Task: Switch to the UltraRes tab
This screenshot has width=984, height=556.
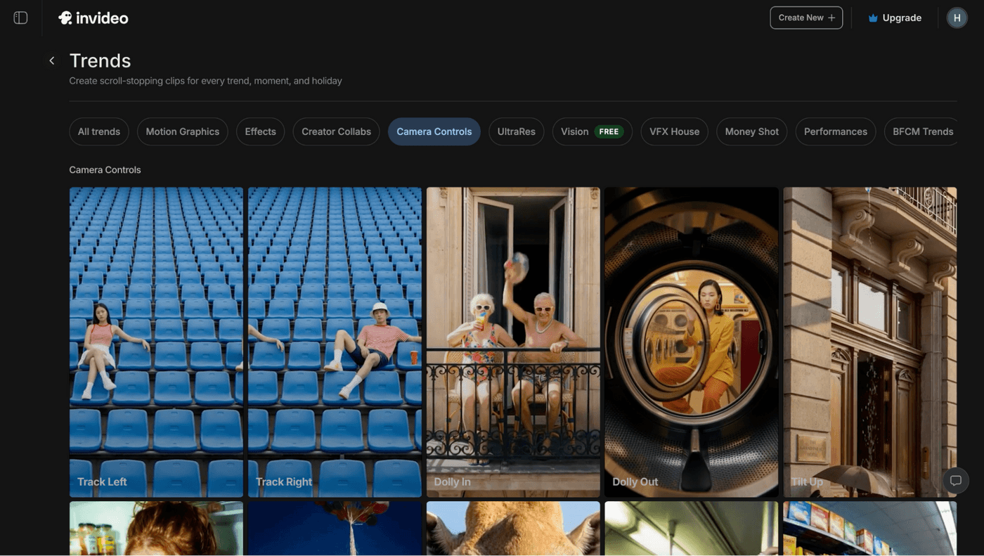Action: (516, 131)
